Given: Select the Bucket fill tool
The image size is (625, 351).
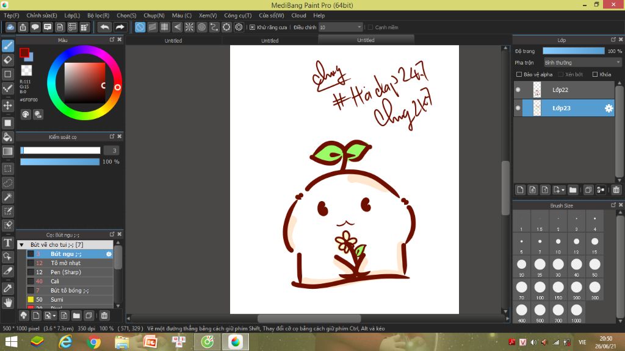Looking at the screenshot, I should pyautogui.click(x=7, y=137).
